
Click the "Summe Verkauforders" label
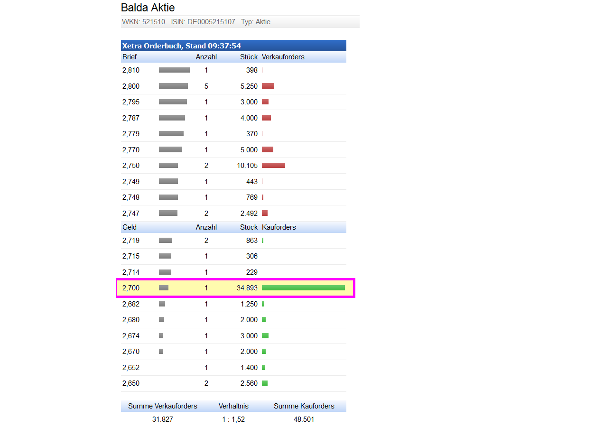pyautogui.click(x=163, y=406)
